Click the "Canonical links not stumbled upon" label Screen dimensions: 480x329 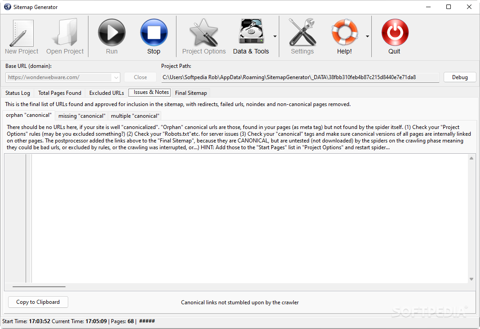[240, 302]
